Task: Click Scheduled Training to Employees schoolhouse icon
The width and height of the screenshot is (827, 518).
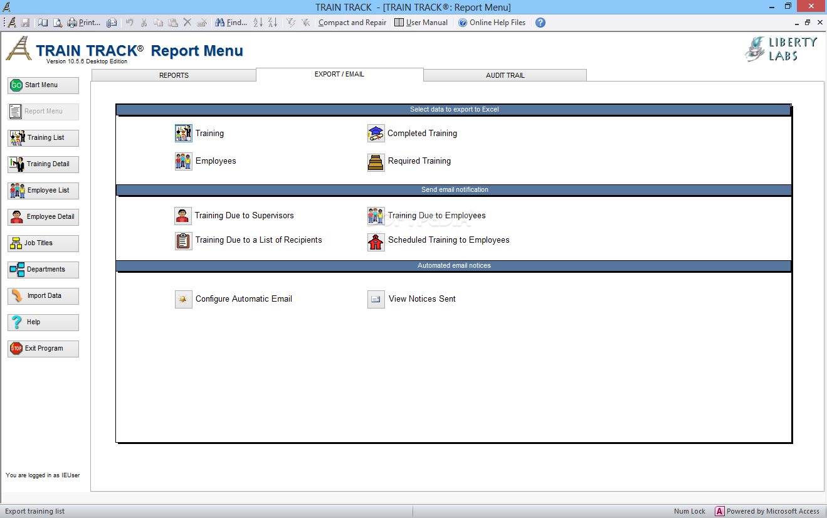Action: pos(376,242)
